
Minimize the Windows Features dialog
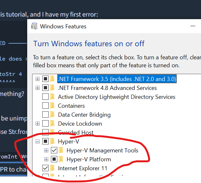[193, 26]
